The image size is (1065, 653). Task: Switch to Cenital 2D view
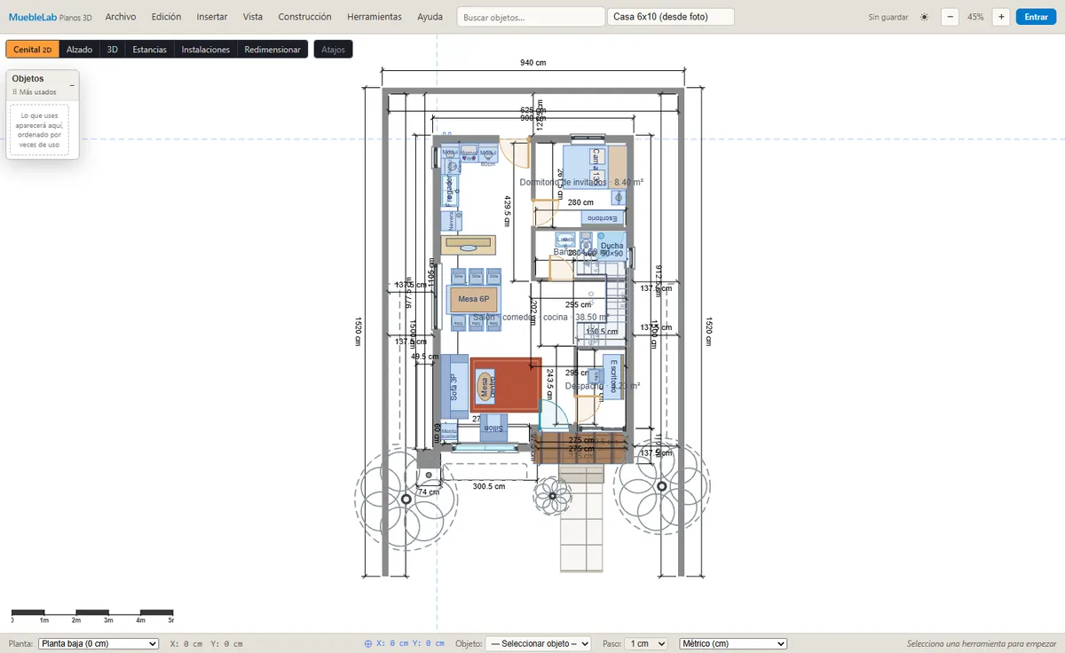[32, 50]
